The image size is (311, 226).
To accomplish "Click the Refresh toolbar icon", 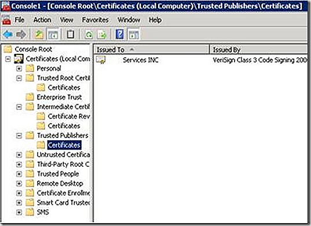I will [x=89, y=35].
